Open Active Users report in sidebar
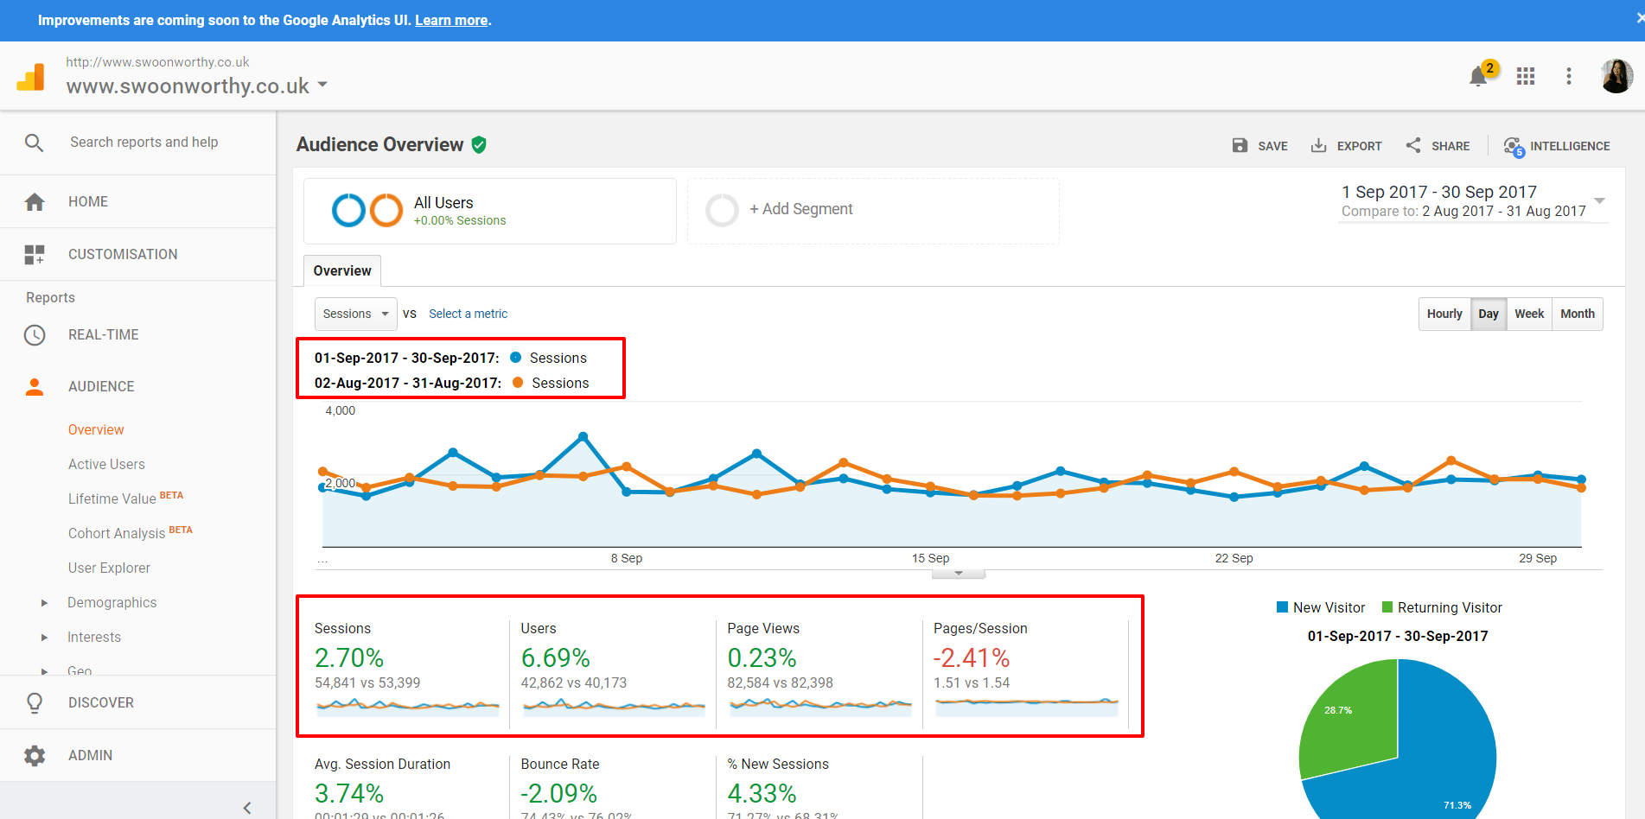The image size is (1645, 819). (x=106, y=464)
